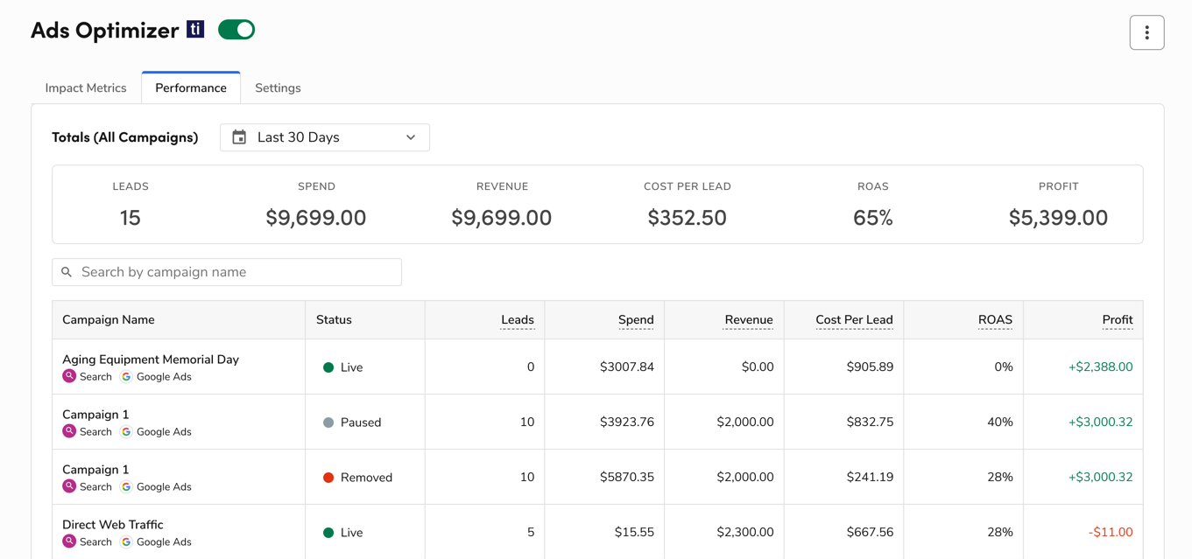
Task: Select Aging Equipment Memorial Day campaign name
Action: (x=151, y=360)
